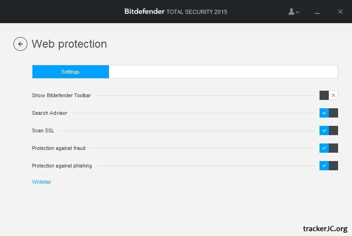Close the Bitdefender window
Screen dimensions: 352x236
click(x=340, y=12)
